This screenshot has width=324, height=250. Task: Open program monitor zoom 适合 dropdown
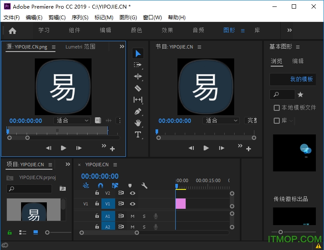point(221,120)
